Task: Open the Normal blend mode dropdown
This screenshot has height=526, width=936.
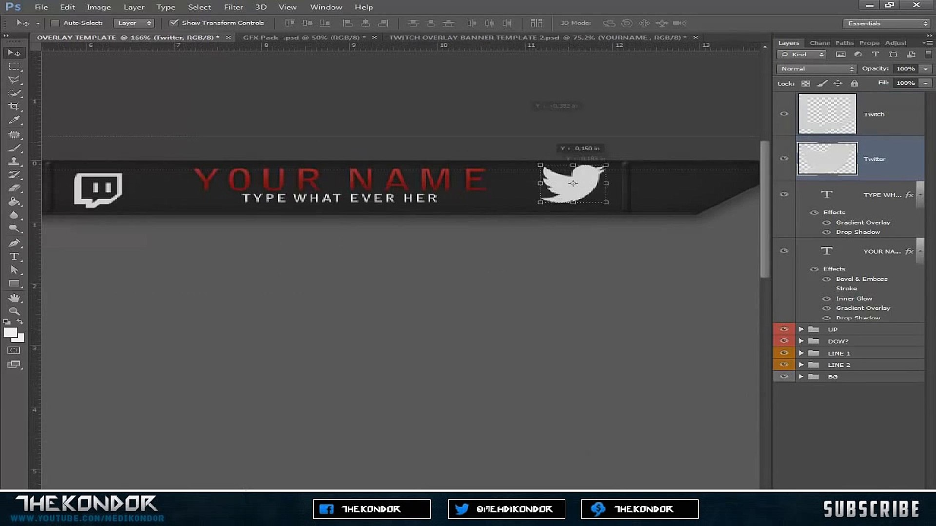Action: [817, 69]
